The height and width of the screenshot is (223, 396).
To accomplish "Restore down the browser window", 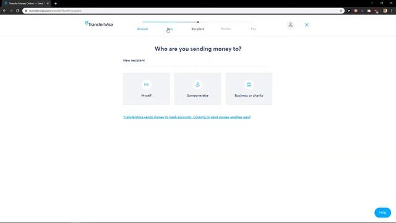I will [x=382, y=3].
